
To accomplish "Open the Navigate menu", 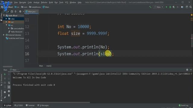I will pos(23,2).
